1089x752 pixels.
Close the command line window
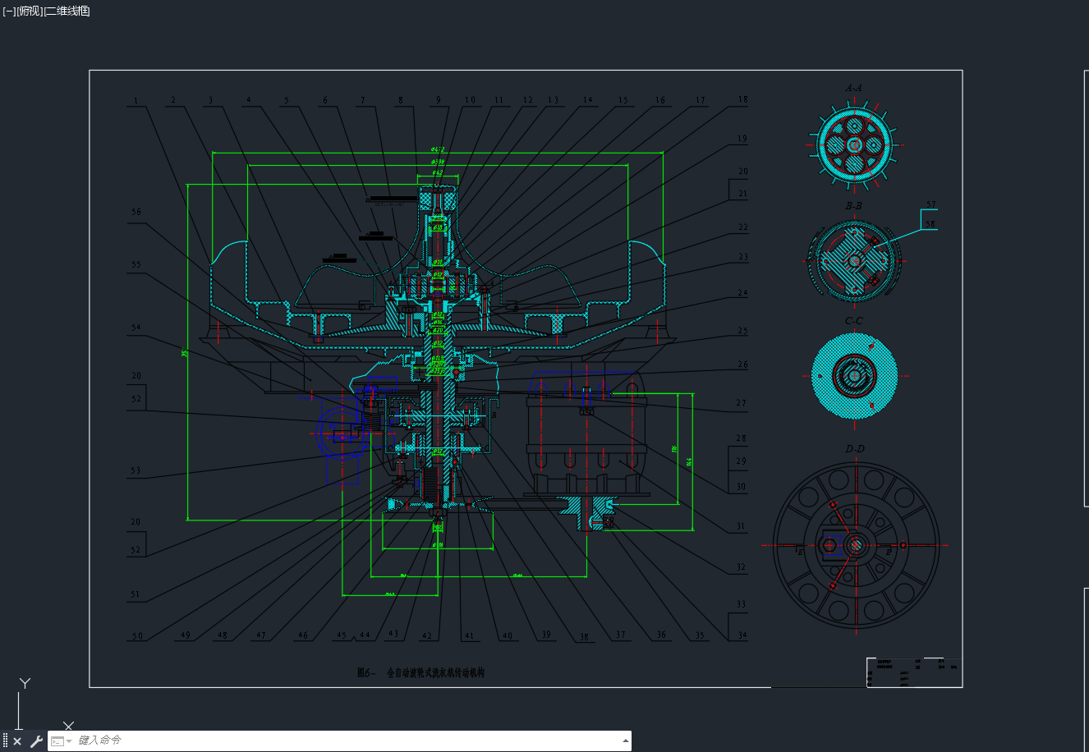point(17,741)
